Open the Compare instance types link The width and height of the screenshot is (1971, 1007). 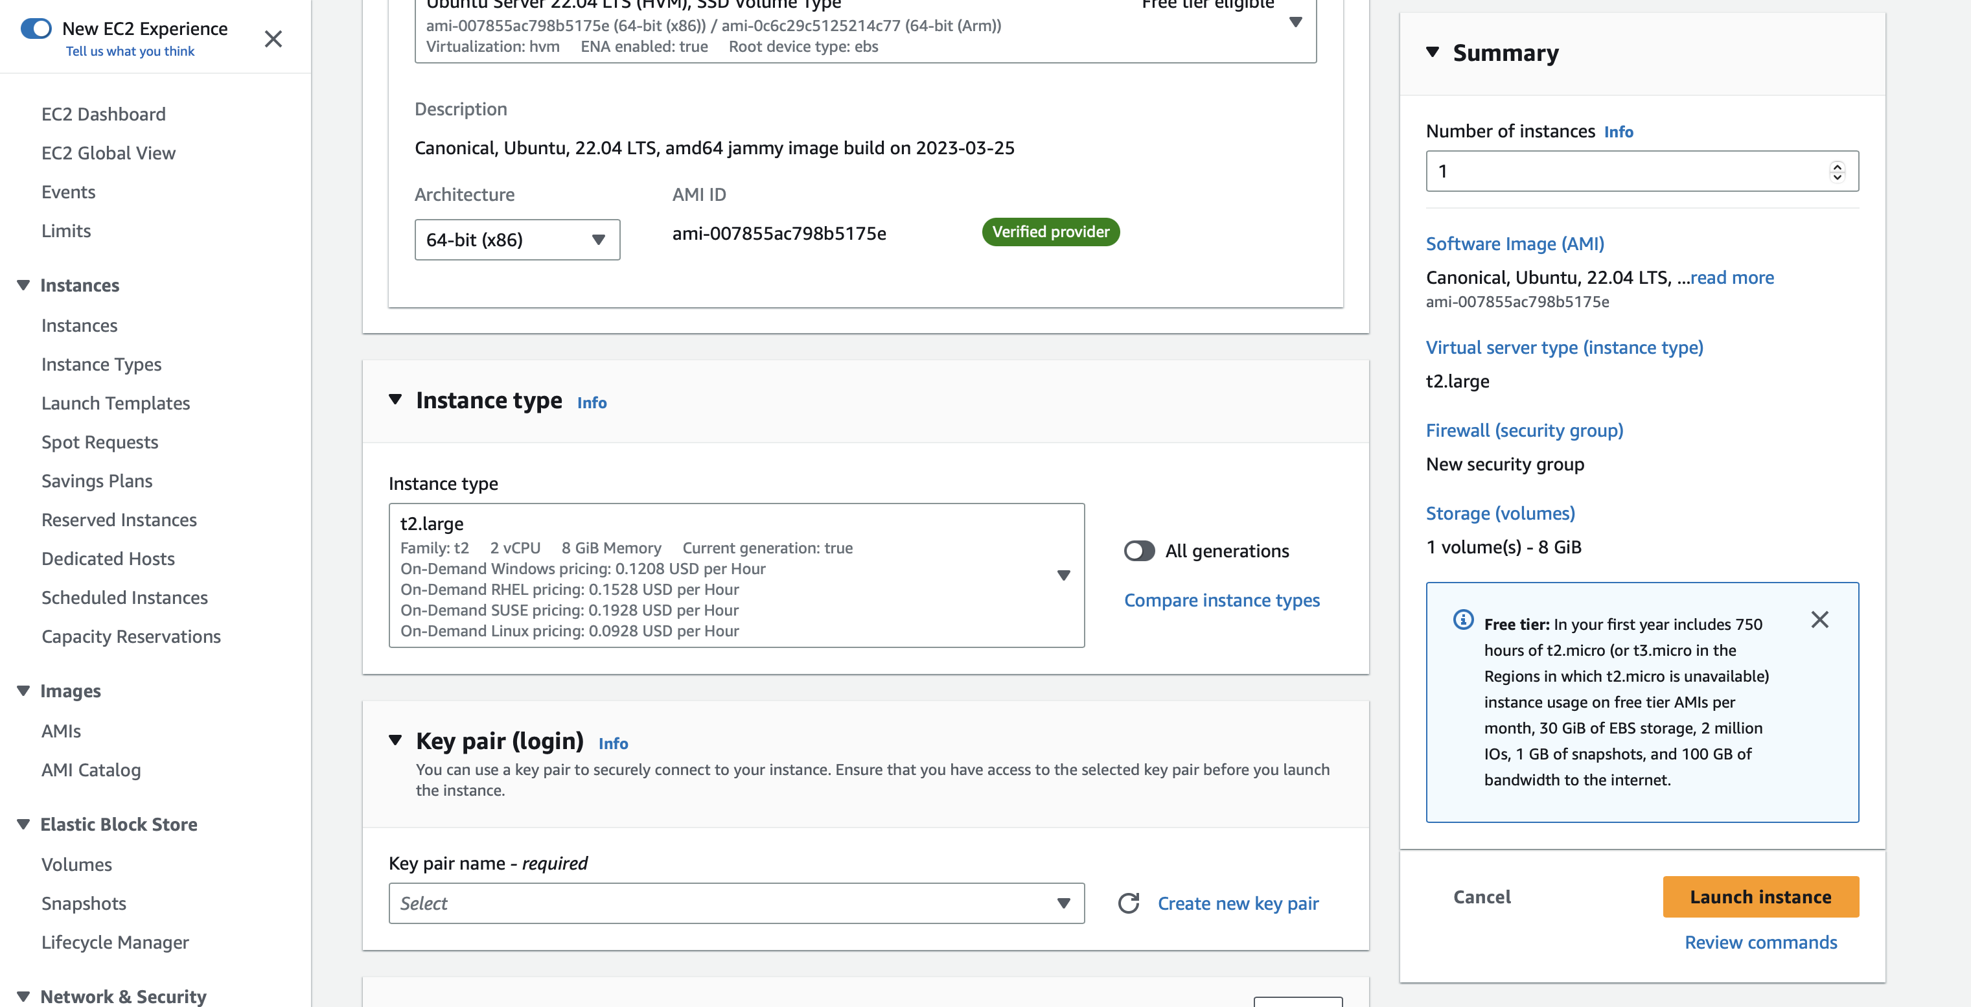[1222, 601]
